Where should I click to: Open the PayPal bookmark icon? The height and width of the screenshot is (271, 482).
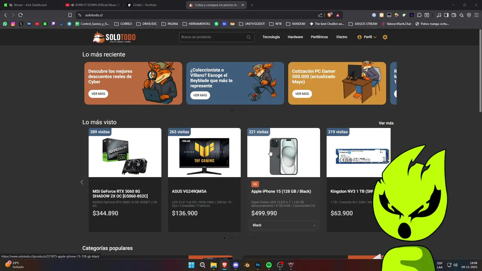coord(61,24)
